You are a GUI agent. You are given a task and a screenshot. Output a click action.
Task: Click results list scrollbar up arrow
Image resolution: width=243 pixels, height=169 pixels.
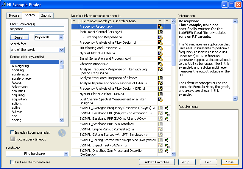[x=173, y=21]
